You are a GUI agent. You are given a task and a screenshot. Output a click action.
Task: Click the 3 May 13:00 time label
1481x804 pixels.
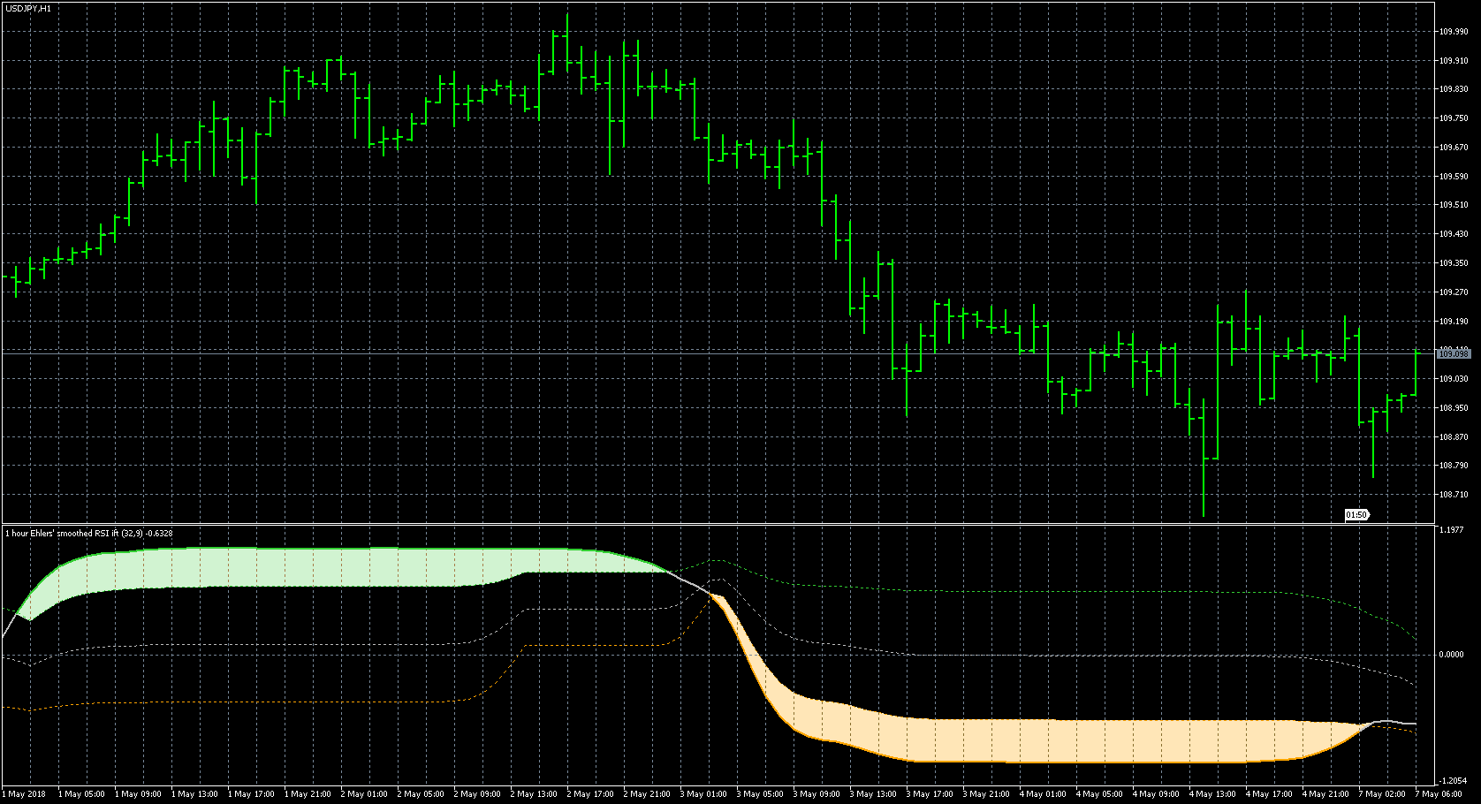873,794
